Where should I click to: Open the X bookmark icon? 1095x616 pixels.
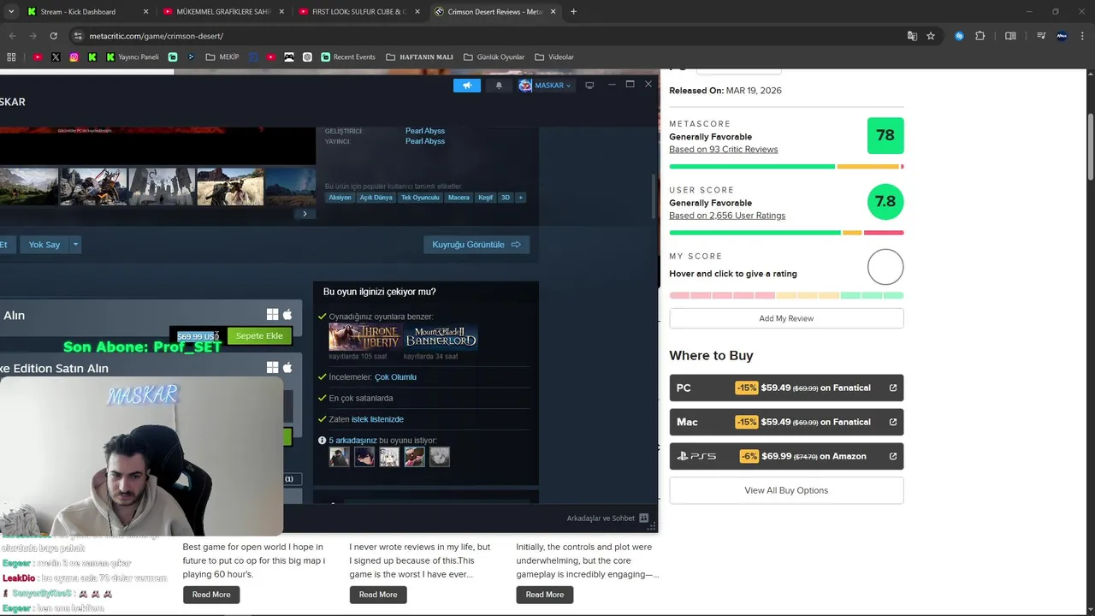click(x=56, y=57)
